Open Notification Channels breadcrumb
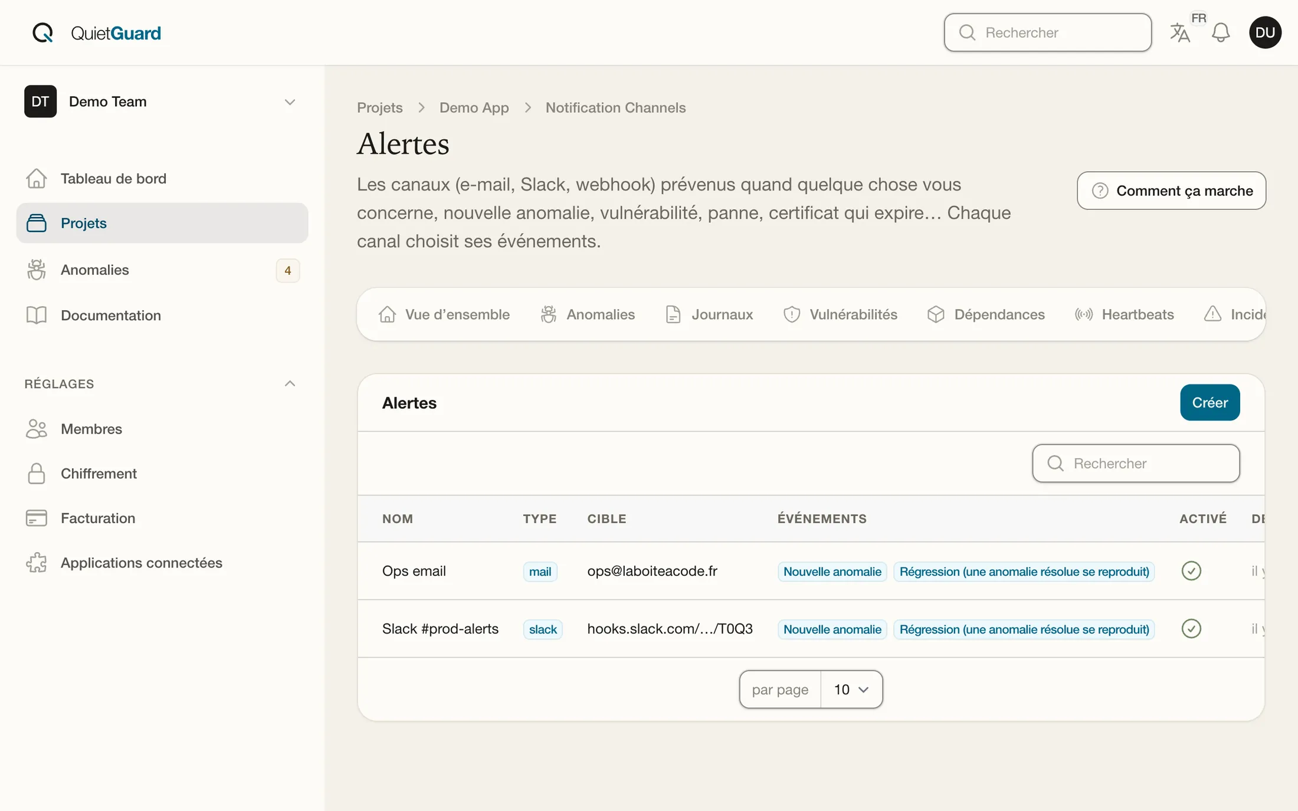This screenshot has height=811, width=1298. tap(615, 107)
